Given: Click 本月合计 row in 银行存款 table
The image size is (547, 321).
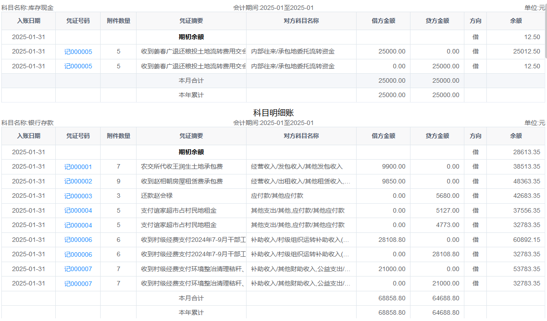Looking at the screenshot, I should click(x=191, y=298).
